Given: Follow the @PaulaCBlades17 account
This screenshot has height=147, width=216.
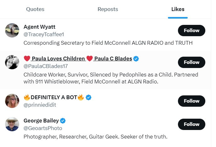Looking at the screenshot, I should pyautogui.click(x=191, y=62).
